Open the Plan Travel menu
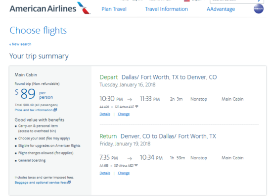The image size is (272, 196). click(114, 9)
